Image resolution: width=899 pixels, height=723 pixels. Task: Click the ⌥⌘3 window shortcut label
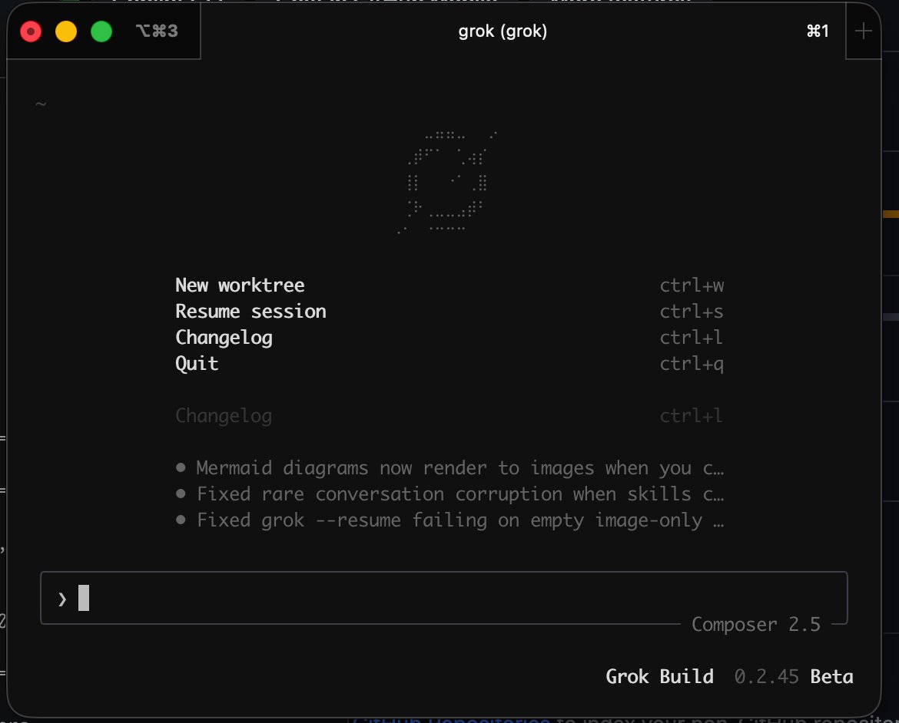[157, 31]
